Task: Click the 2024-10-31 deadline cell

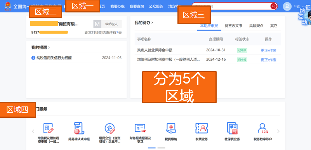Action: point(216,50)
